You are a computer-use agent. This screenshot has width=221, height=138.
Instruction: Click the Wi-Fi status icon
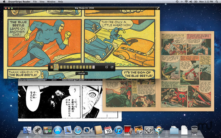point(186,2)
